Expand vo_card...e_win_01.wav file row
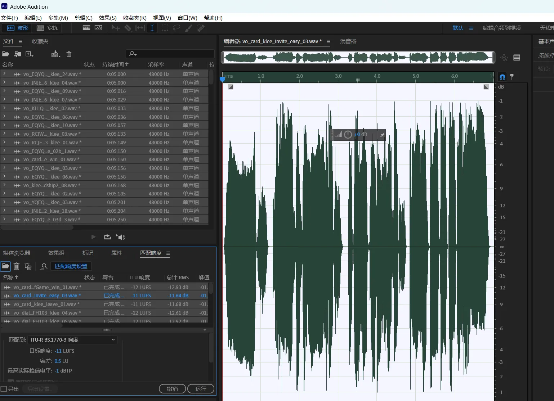 pos(4,159)
